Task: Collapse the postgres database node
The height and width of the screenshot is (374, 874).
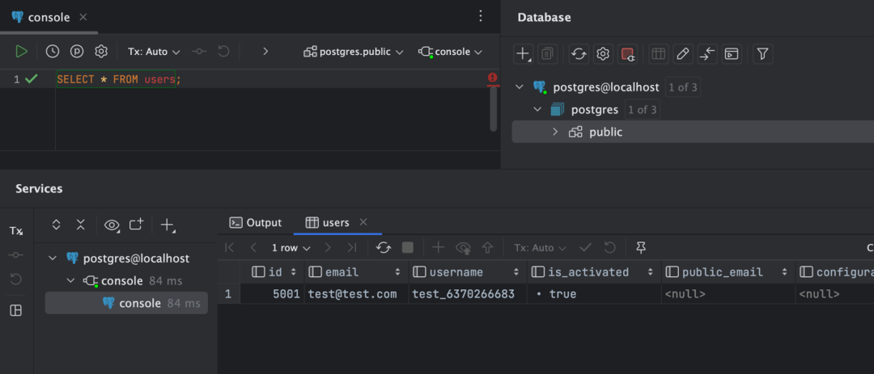Action: click(537, 110)
